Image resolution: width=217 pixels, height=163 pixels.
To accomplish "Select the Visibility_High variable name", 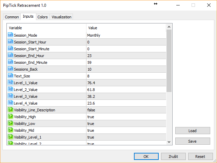I will point(25,117).
